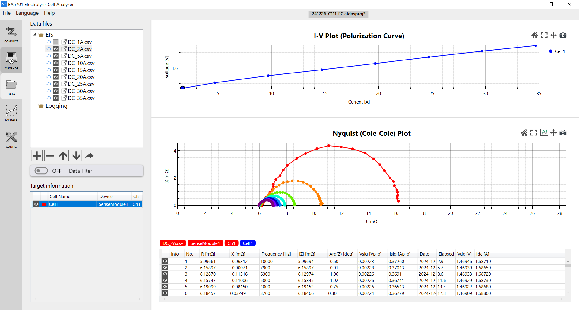Hide the DC_10A.csv data series
Image resolution: width=579 pixels, height=310 pixels.
tap(56, 63)
